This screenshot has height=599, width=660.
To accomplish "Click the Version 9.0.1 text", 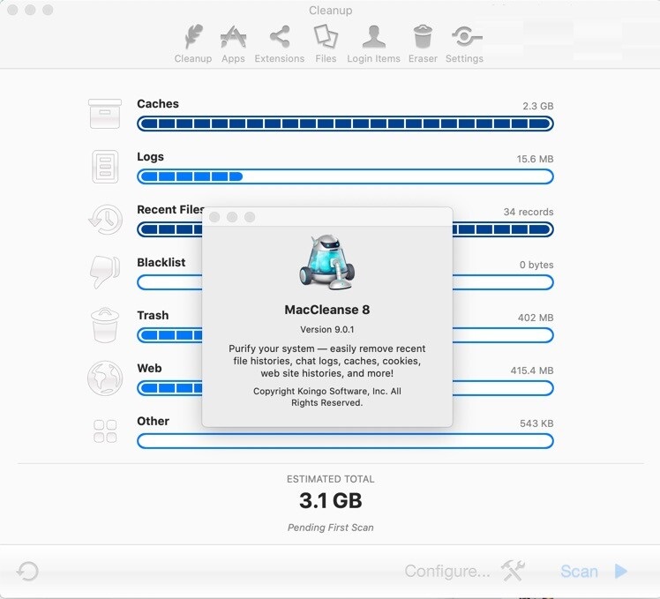I will pos(327,329).
